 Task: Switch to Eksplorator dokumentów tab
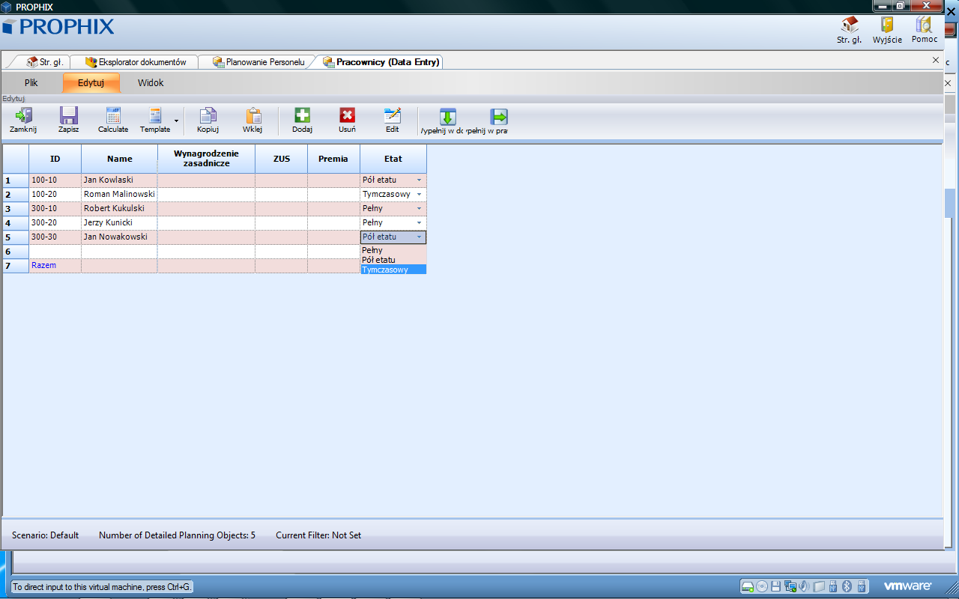[x=136, y=62]
